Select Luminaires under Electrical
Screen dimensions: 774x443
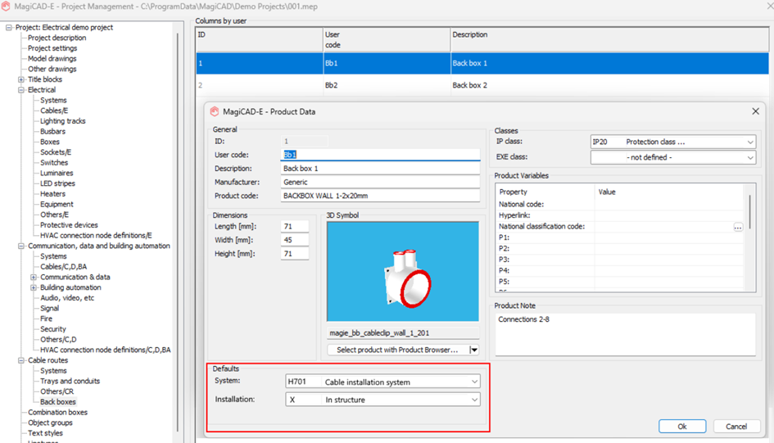pyautogui.click(x=57, y=173)
